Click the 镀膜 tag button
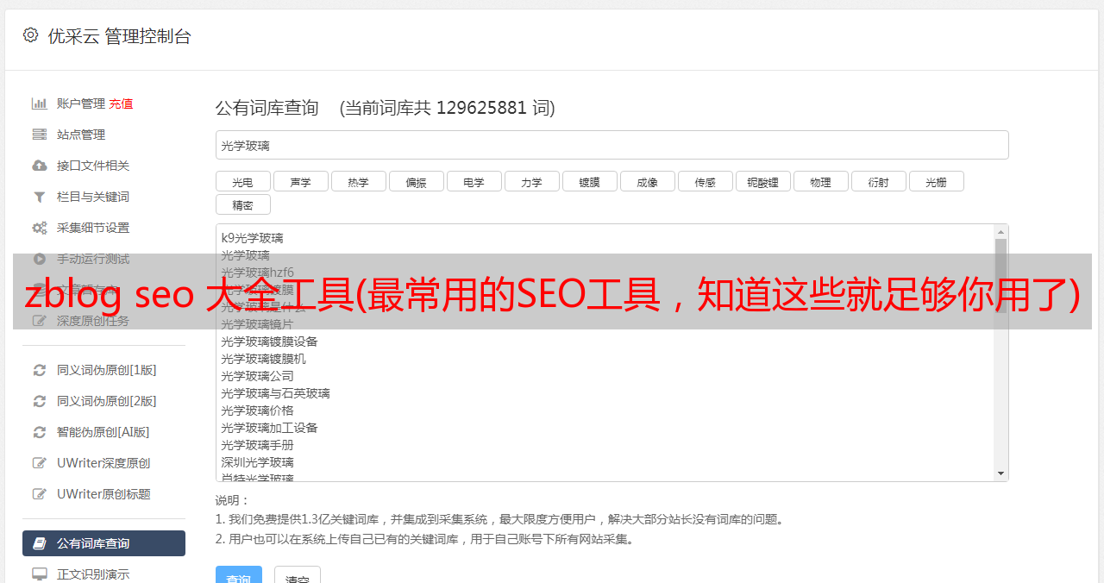 coord(589,181)
